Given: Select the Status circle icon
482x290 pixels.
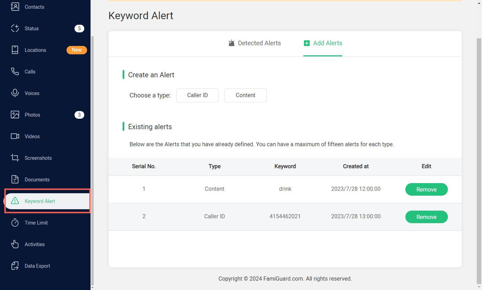Looking at the screenshot, I should [15, 29].
